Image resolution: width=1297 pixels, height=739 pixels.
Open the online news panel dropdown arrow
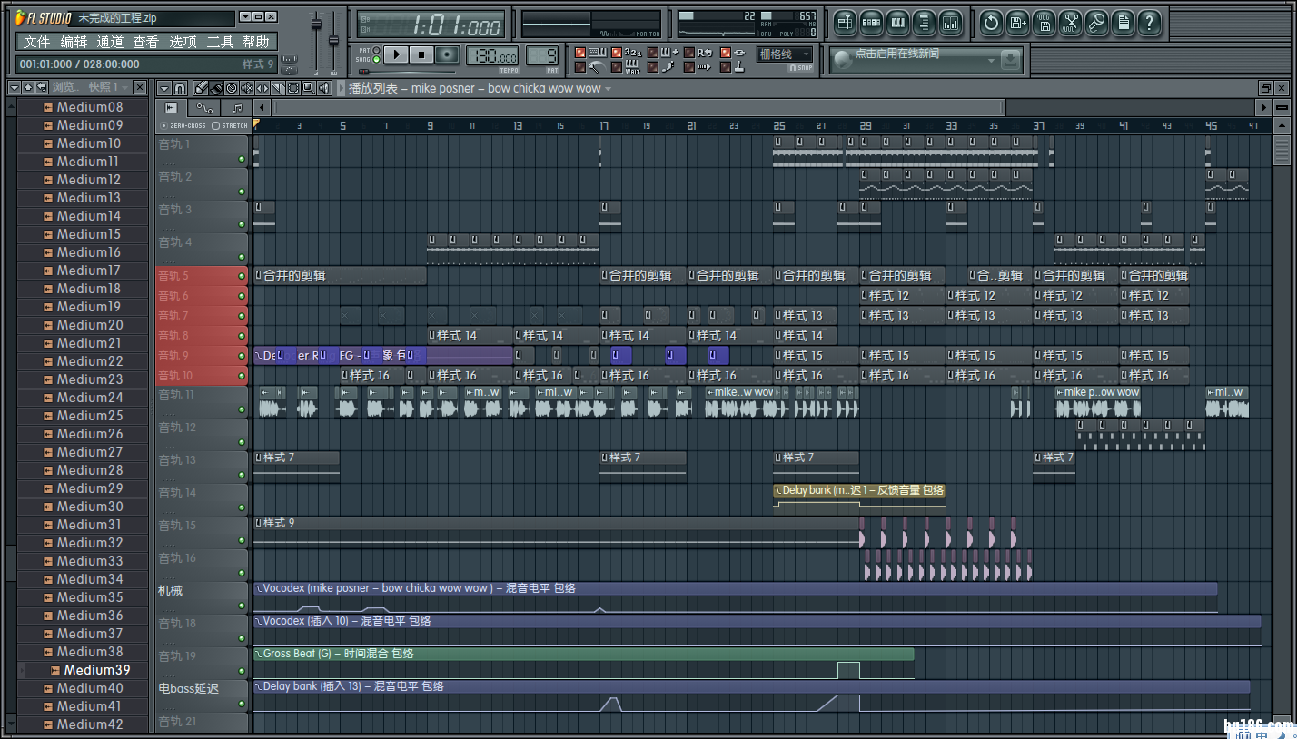991,60
